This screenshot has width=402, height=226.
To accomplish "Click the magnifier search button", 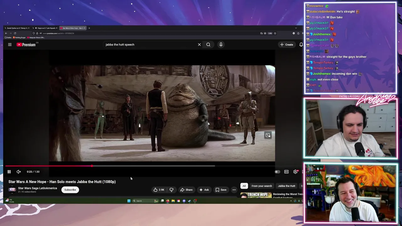I will click(x=208, y=45).
